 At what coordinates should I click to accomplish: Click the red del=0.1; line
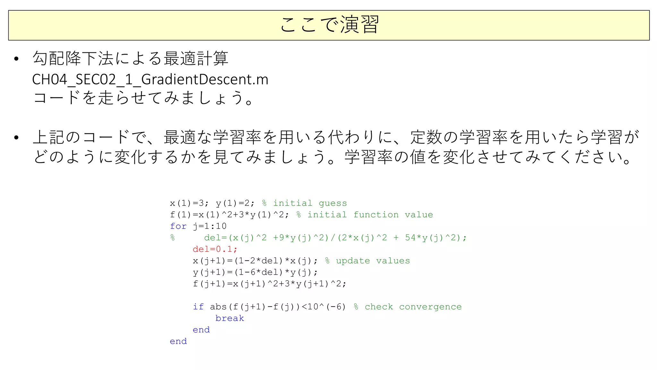click(215, 249)
